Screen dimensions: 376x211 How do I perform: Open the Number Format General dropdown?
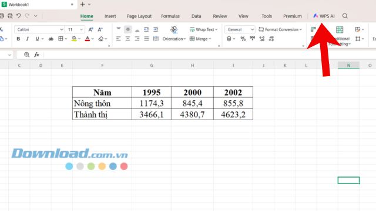pyautogui.click(x=240, y=29)
